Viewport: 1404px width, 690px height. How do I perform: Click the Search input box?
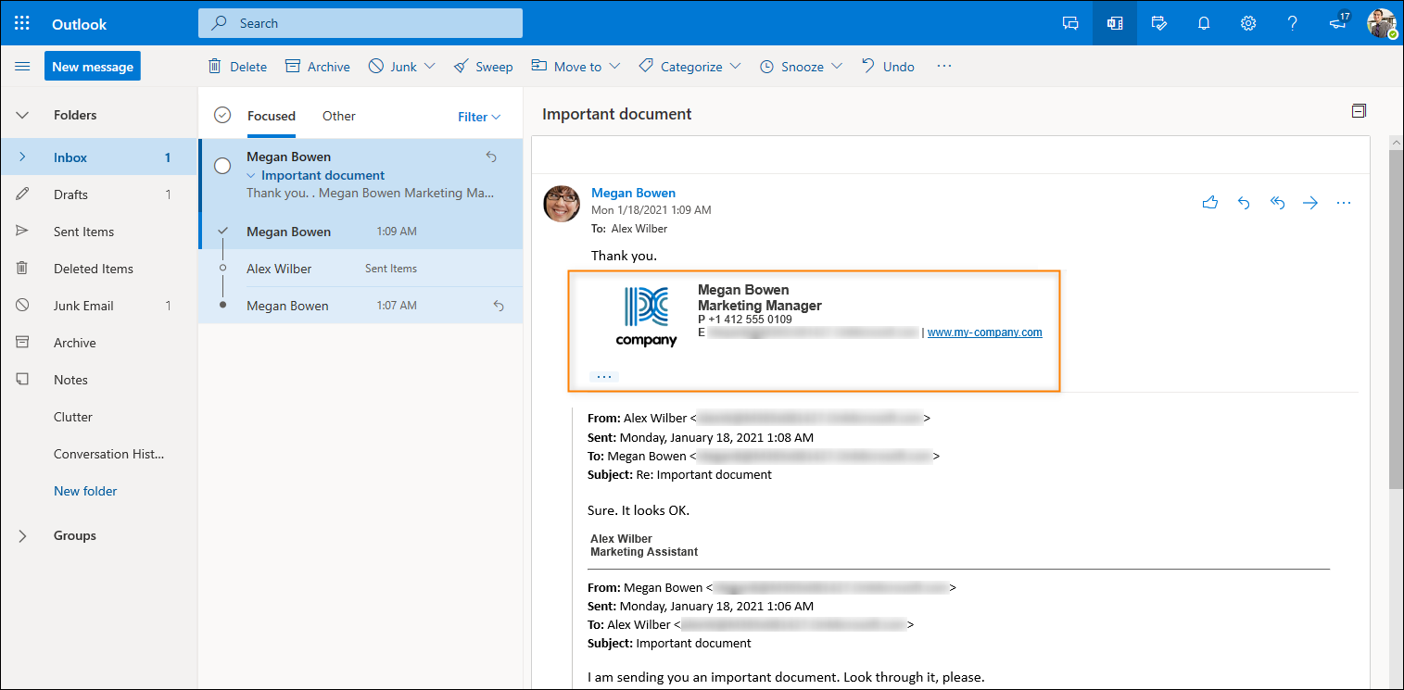click(x=360, y=23)
